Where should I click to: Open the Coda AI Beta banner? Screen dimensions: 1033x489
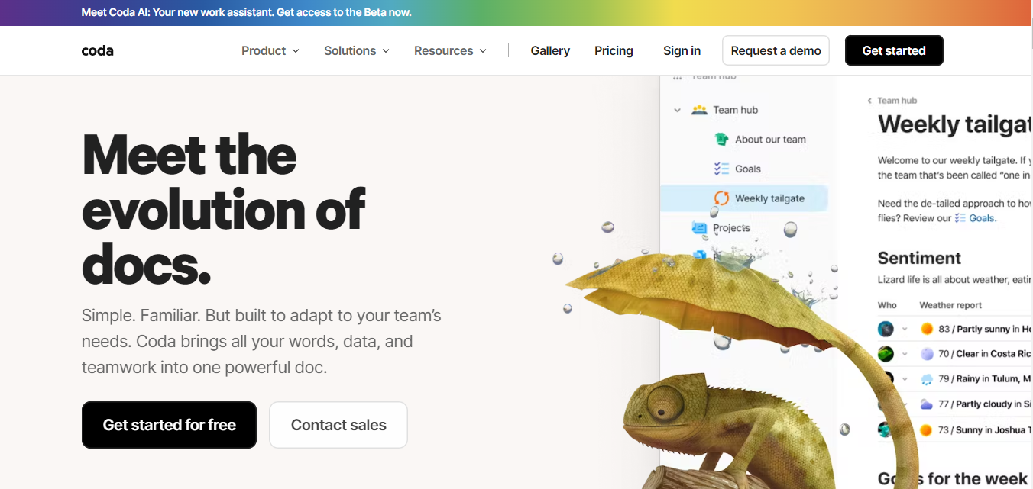pyautogui.click(x=246, y=12)
